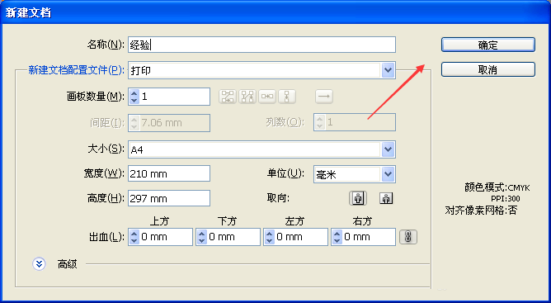Click the 对齐像素网格:否 text
The height and width of the screenshot is (303, 551).
[481, 211]
